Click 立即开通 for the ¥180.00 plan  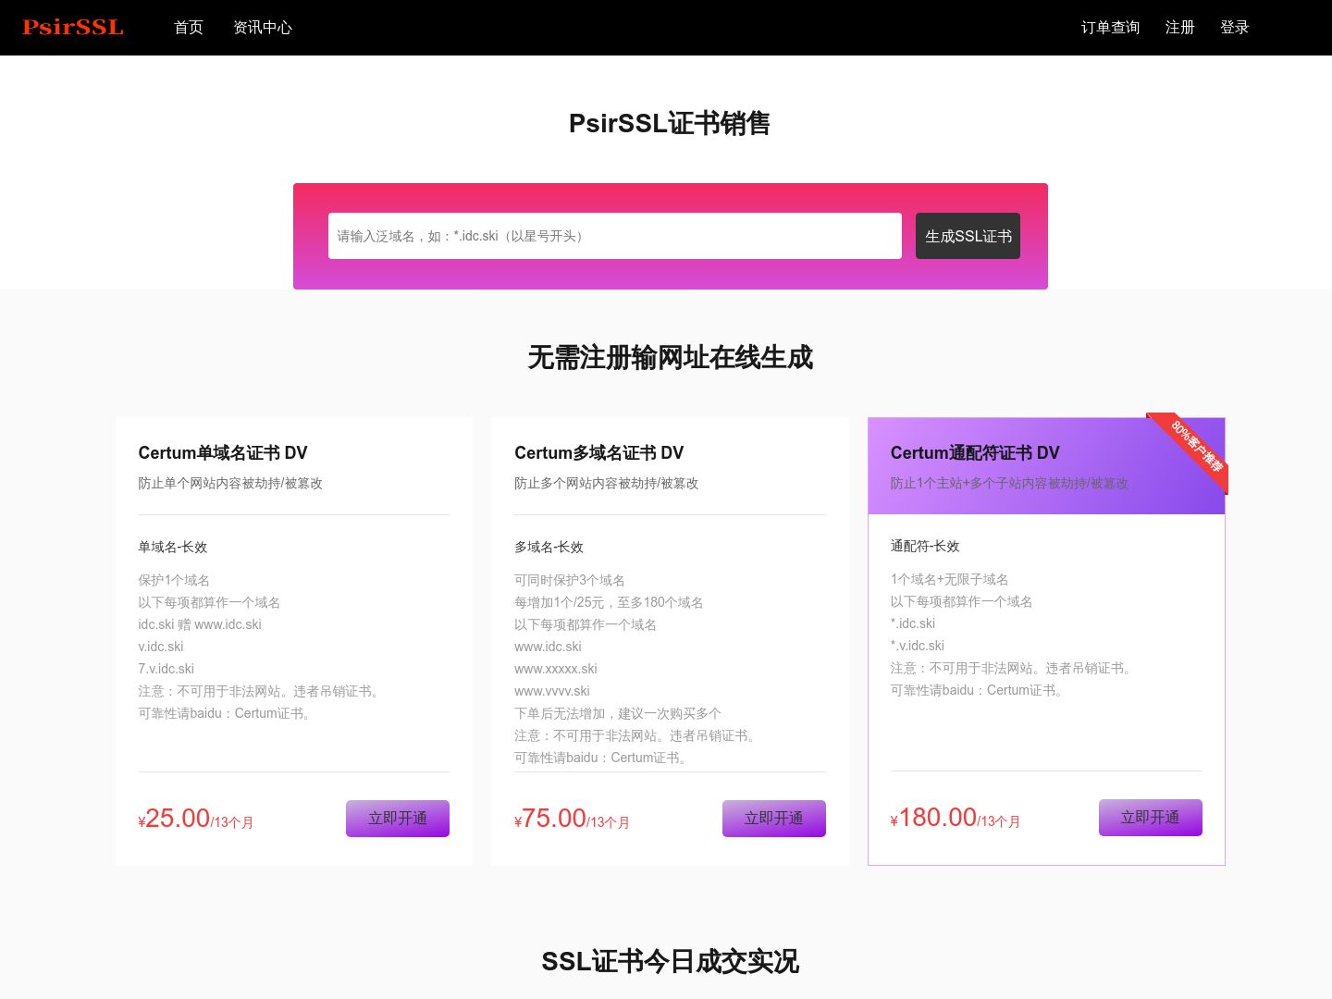click(x=1151, y=818)
